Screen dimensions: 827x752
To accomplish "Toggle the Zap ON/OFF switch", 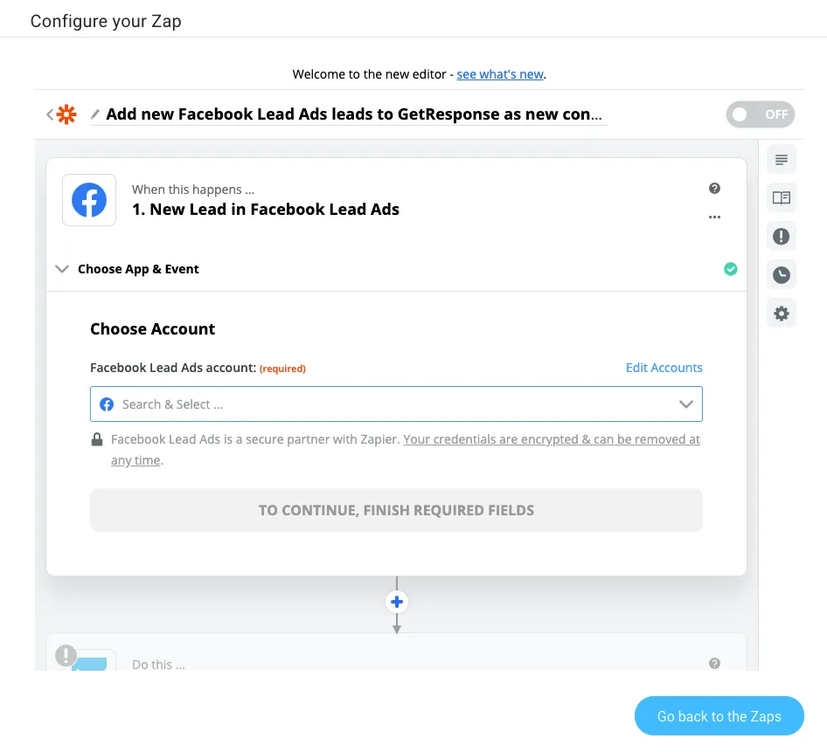I will click(x=760, y=114).
